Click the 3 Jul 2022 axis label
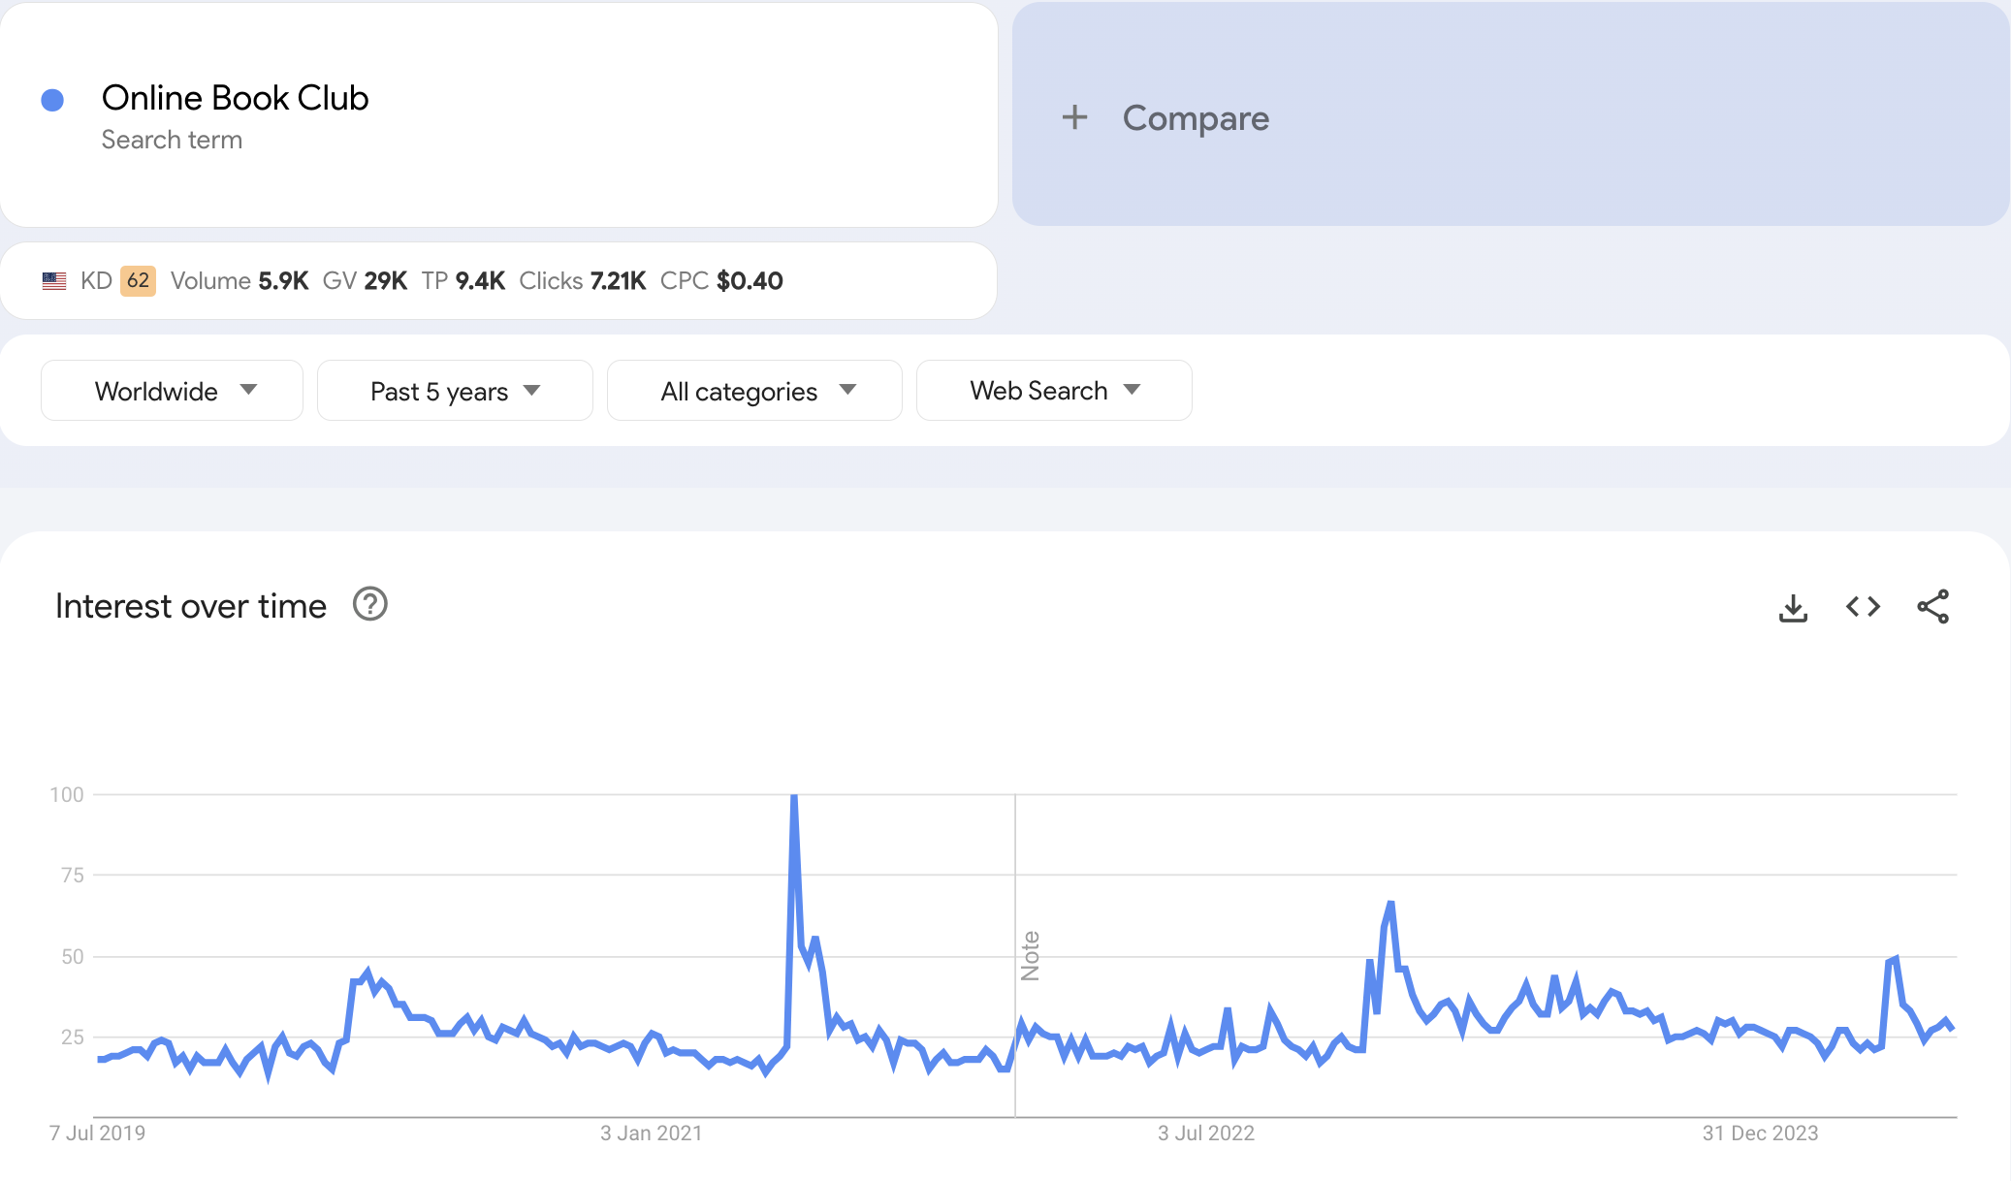The image size is (2011, 1181). pos(1205,1133)
